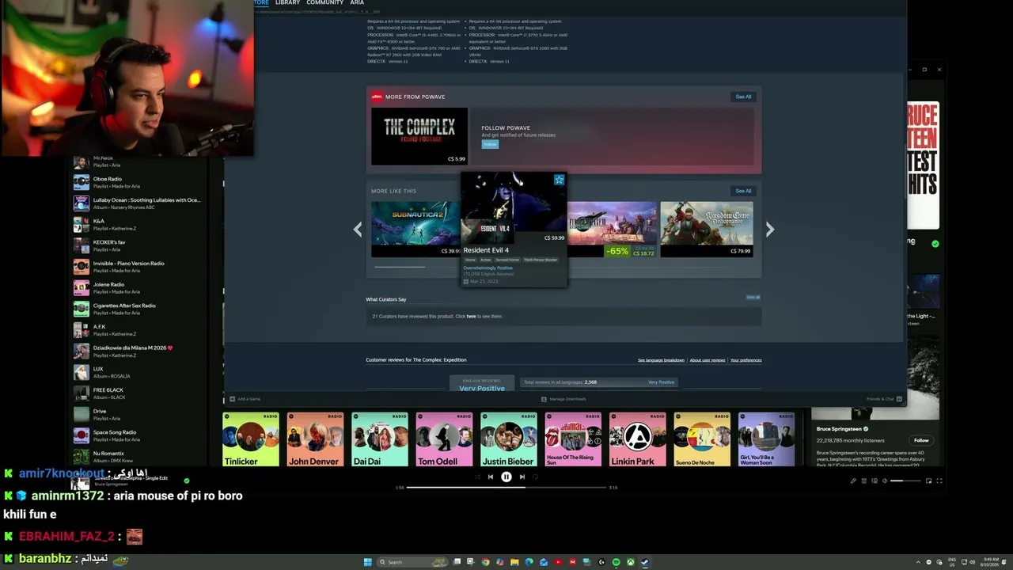This screenshot has height=570, width=1013.
Task: Open the LUX album by ROSALÍA
Action: [x=138, y=373]
